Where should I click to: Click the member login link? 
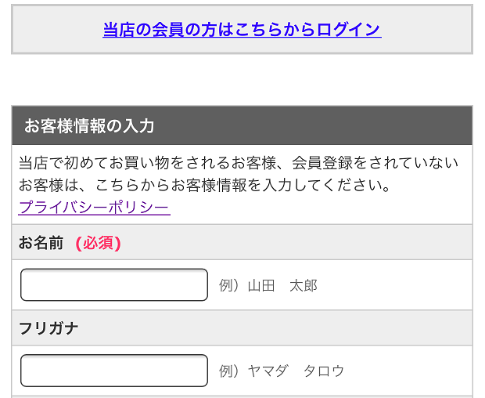point(242,30)
